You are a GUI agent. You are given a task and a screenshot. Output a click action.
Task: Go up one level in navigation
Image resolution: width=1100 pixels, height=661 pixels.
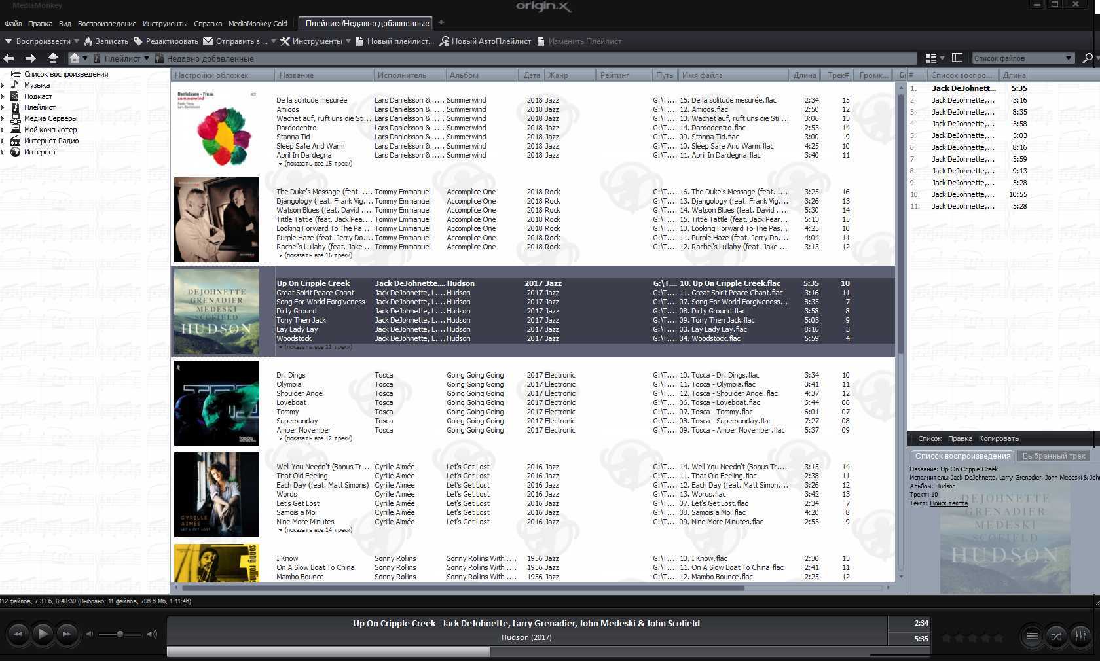pyautogui.click(x=53, y=58)
